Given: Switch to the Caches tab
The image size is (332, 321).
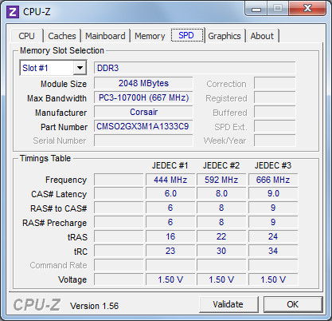Looking at the screenshot, I should coord(62,36).
